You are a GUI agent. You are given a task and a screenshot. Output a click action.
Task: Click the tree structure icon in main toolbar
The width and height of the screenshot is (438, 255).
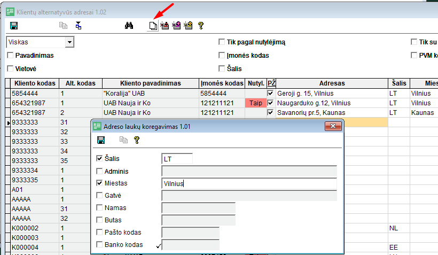point(78,26)
